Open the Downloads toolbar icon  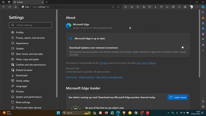(x=155, y=7)
